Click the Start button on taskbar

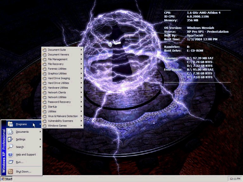tap(7, 179)
